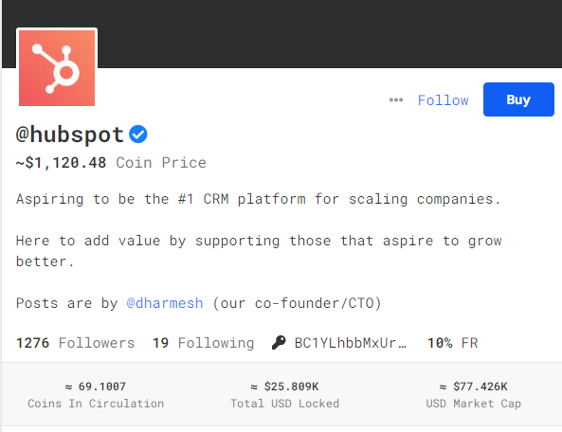This screenshot has width=562, height=432.
Task: Click the 69.1007 Coins In Circulation stat
Action: (x=96, y=395)
